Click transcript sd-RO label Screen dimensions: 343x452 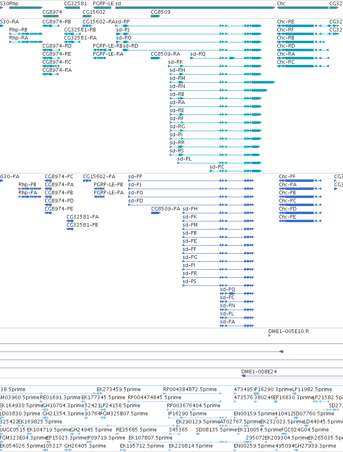[124, 38]
